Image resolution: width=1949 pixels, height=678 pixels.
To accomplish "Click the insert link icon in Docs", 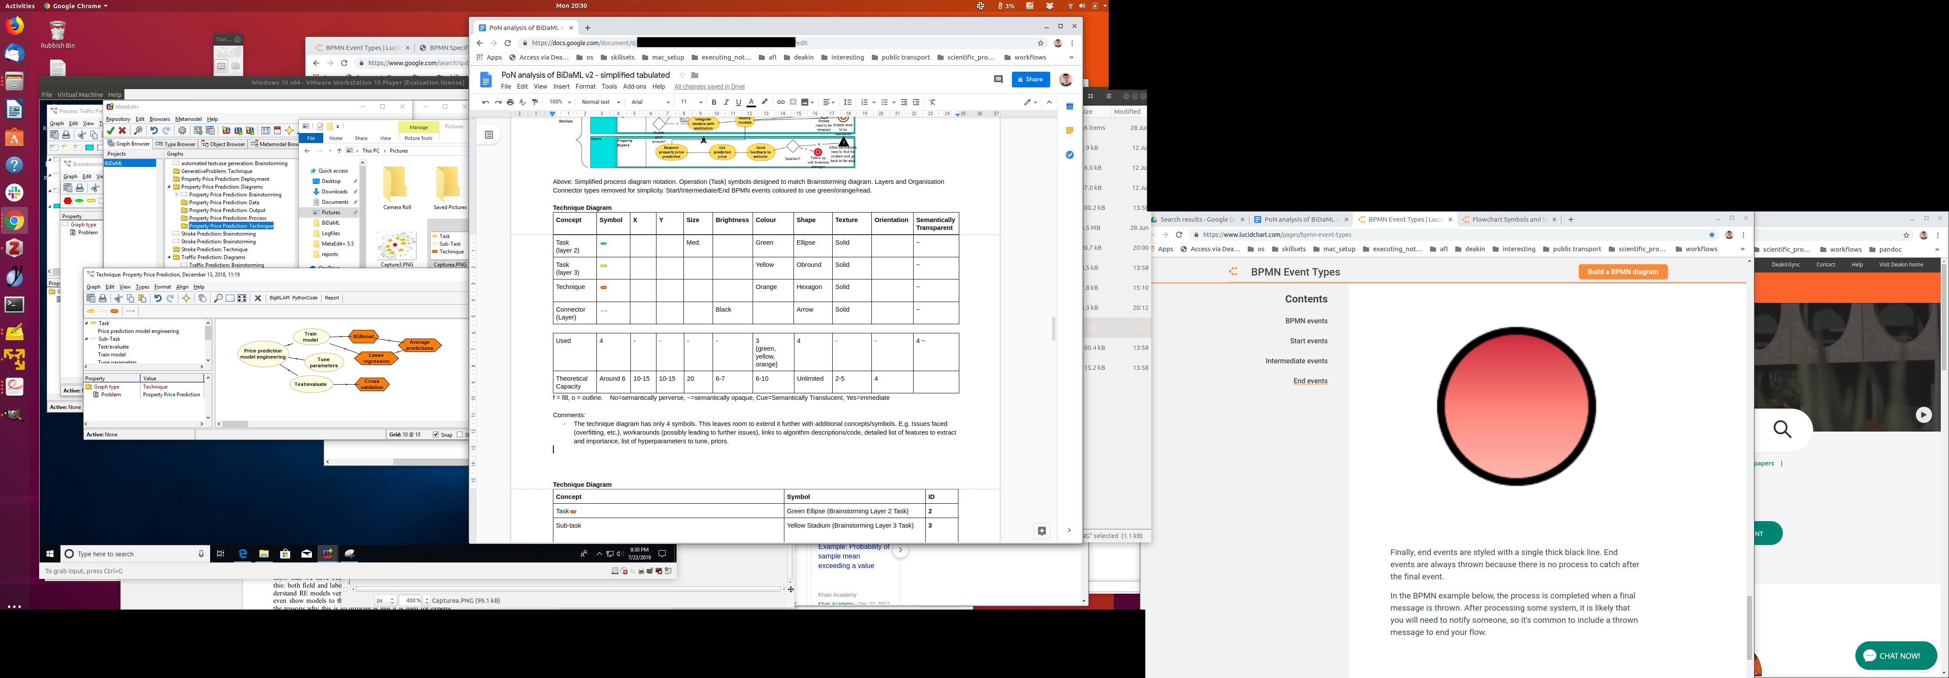I will pyautogui.click(x=780, y=102).
